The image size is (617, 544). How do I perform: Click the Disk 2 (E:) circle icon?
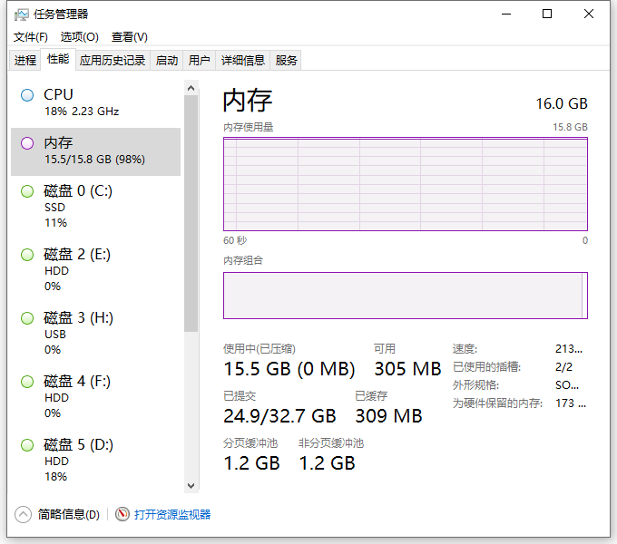point(27,255)
